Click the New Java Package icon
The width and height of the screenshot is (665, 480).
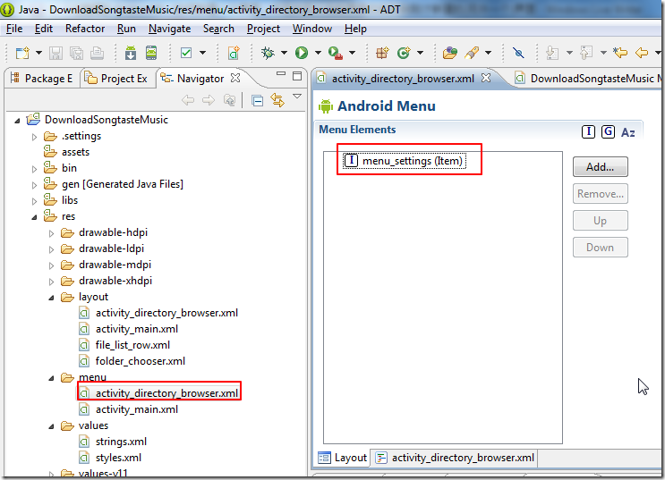382,53
